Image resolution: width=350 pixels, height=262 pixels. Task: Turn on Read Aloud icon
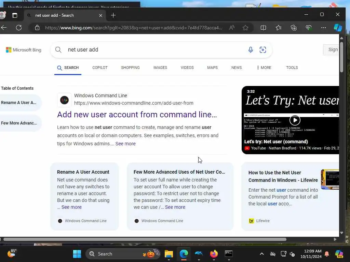click(x=232, y=28)
